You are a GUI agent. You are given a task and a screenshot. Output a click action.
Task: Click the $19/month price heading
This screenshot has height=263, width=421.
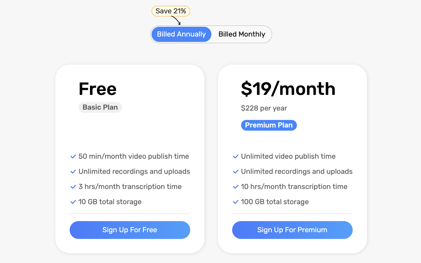288,89
